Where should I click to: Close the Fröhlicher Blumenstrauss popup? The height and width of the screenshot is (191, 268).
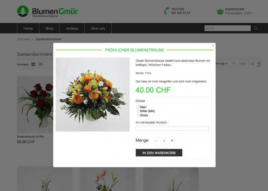click(213, 45)
